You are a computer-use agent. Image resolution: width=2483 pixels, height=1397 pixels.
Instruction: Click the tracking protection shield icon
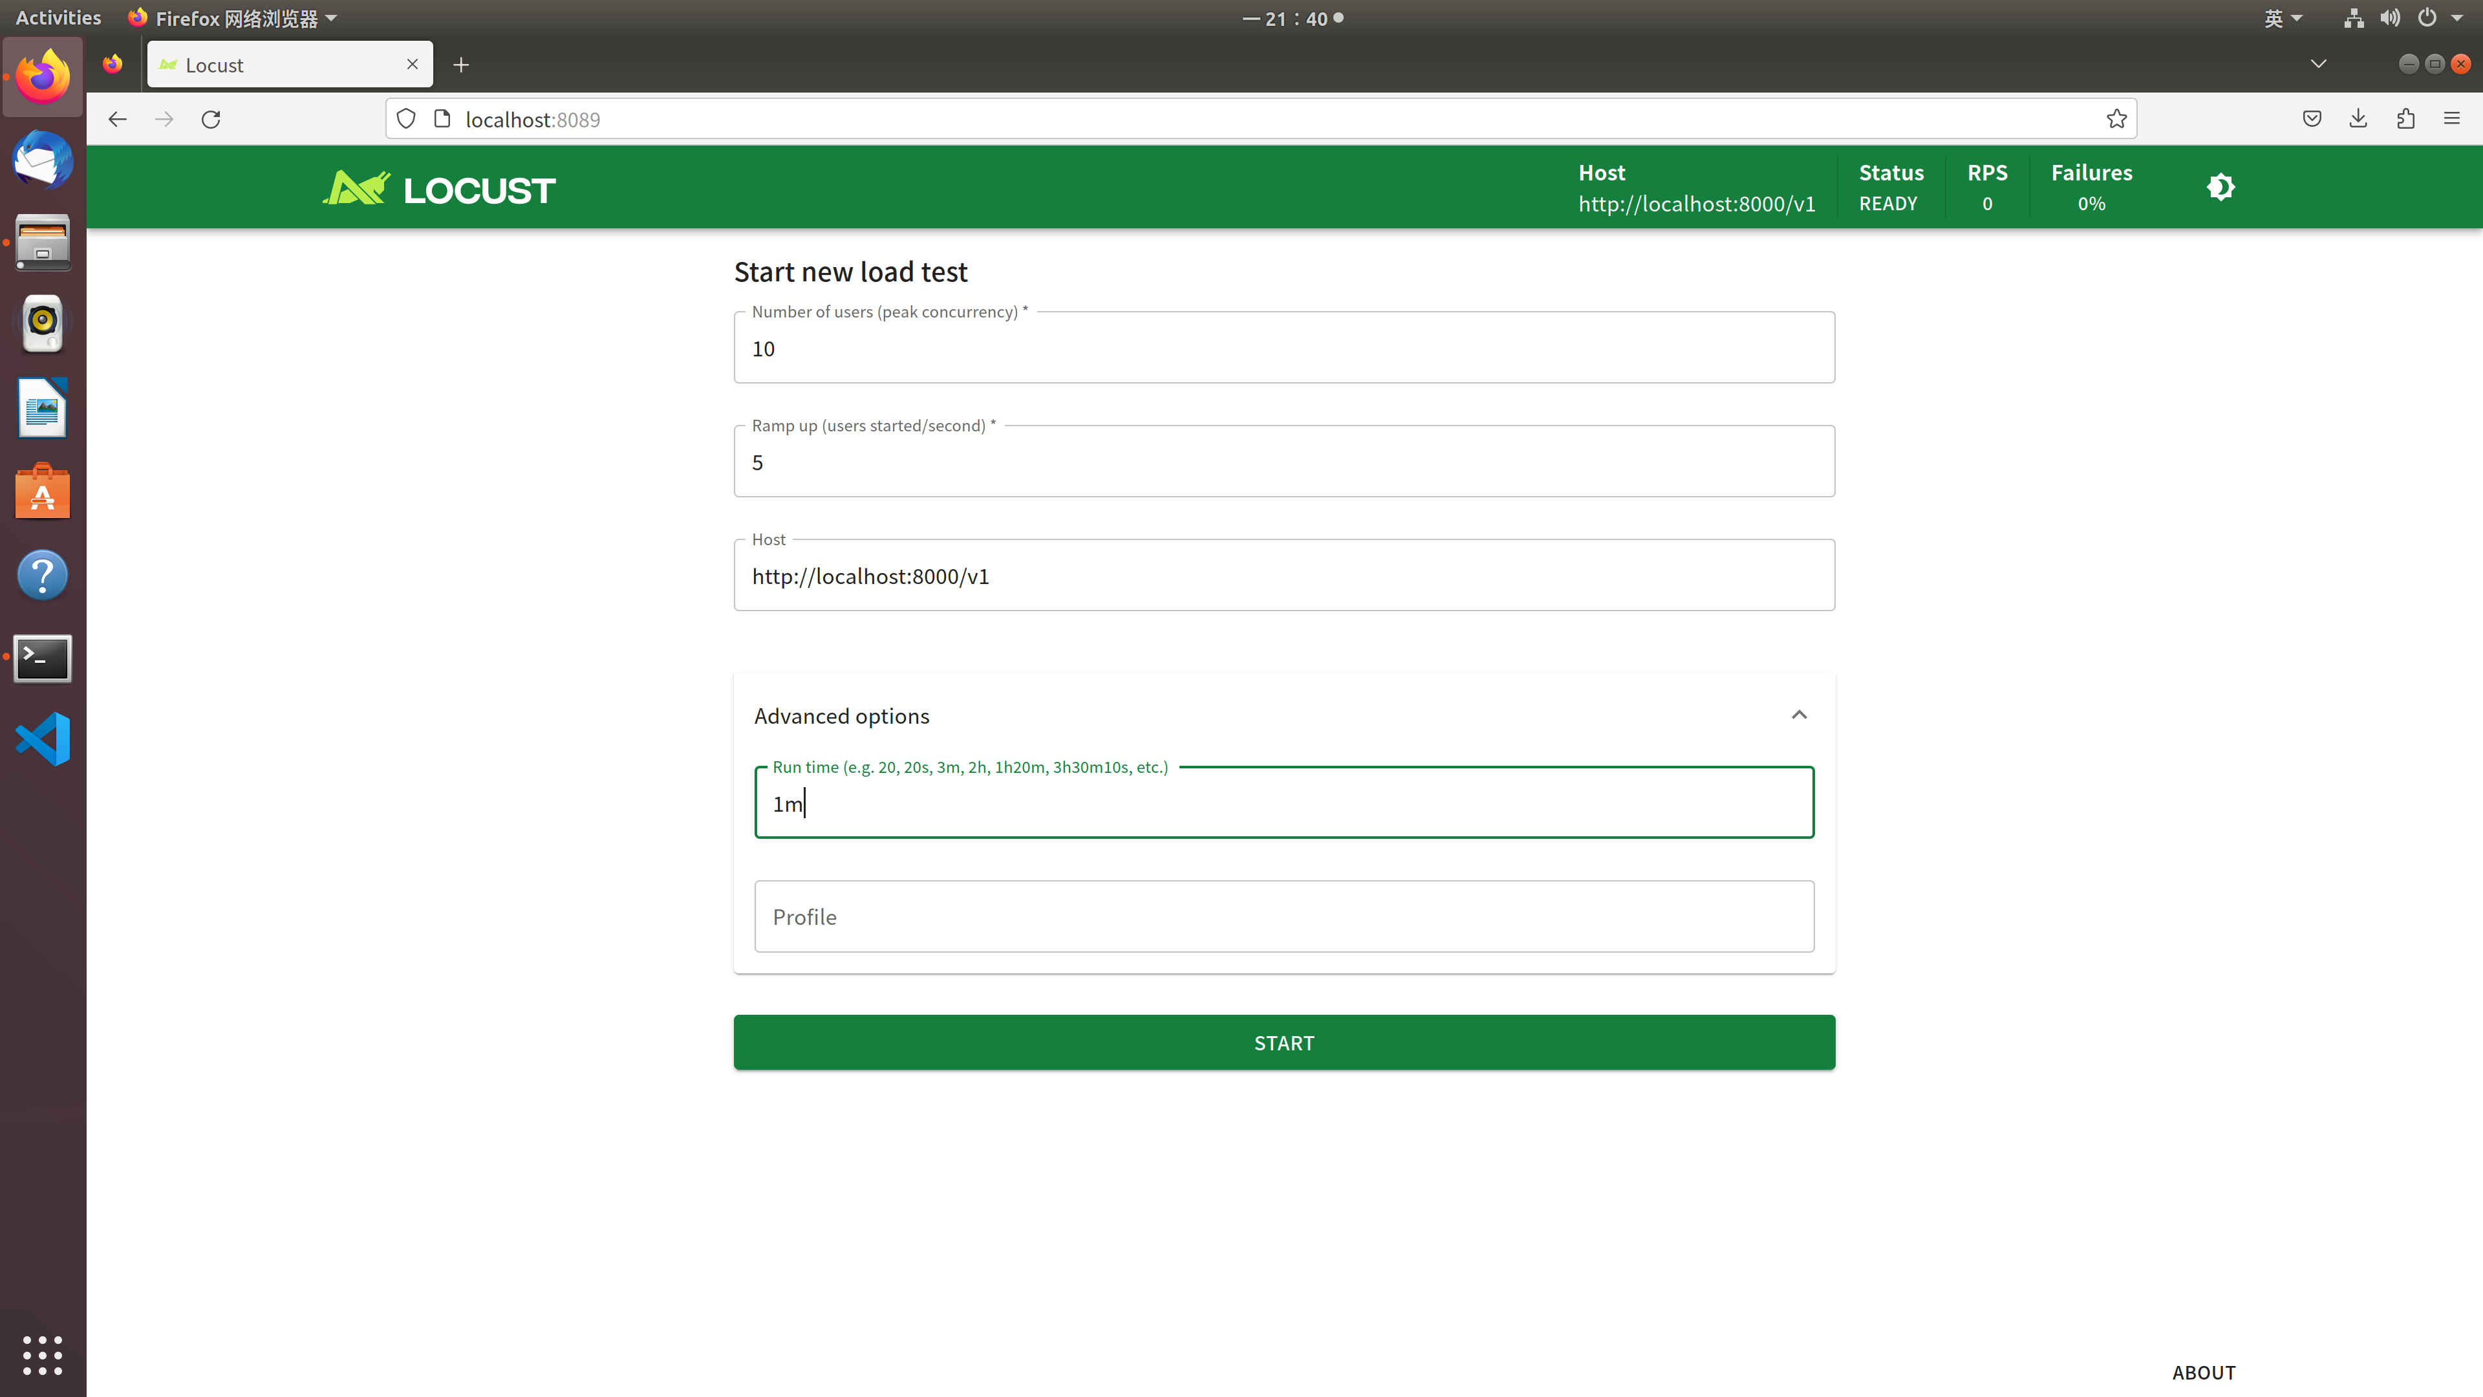point(406,120)
